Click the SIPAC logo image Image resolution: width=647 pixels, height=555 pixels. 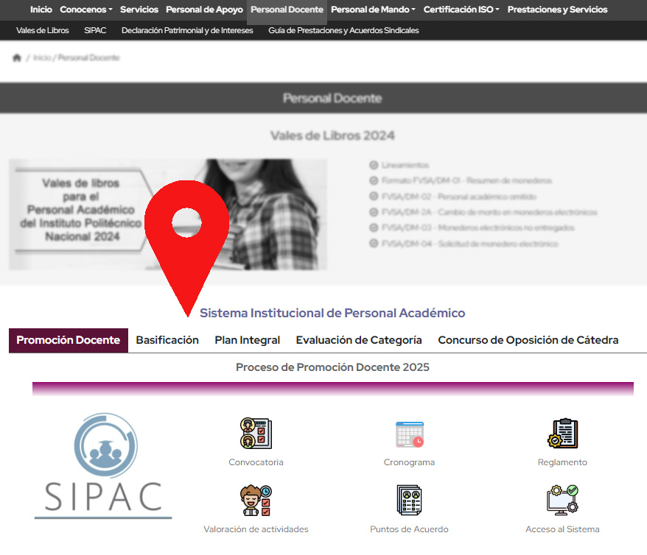(103, 466)
